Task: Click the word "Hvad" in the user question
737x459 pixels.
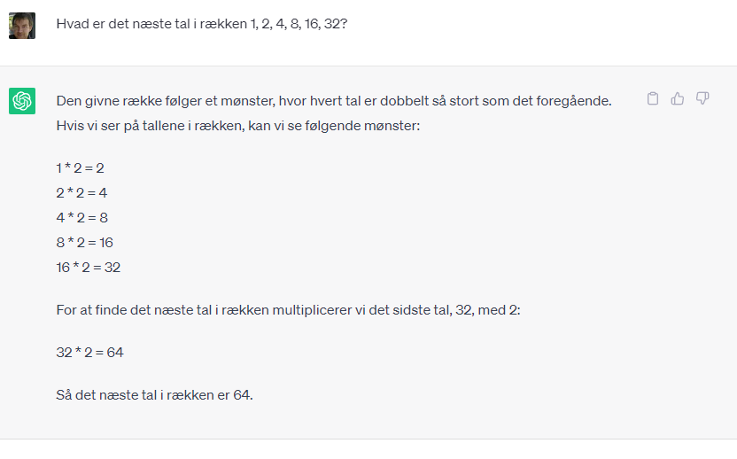Action: (72, 24)
